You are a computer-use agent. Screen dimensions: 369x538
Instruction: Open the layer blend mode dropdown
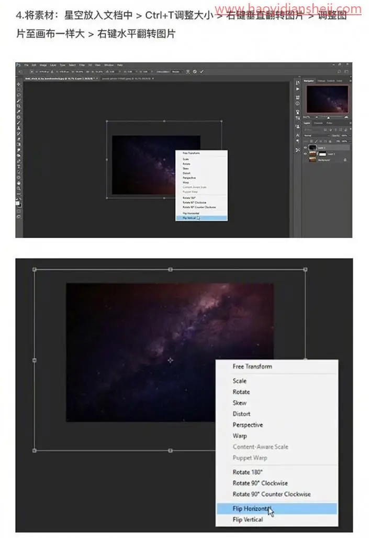click(x=317, y=135)
